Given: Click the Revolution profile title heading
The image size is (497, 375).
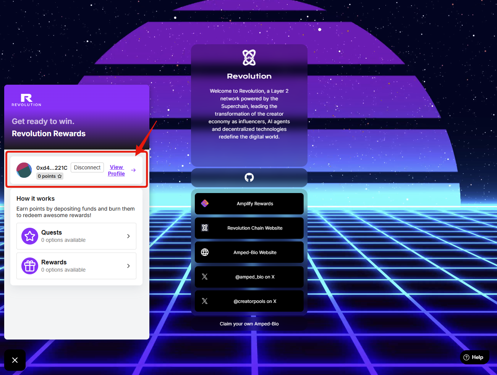Looking at the screenshot, I should (249, 76).
